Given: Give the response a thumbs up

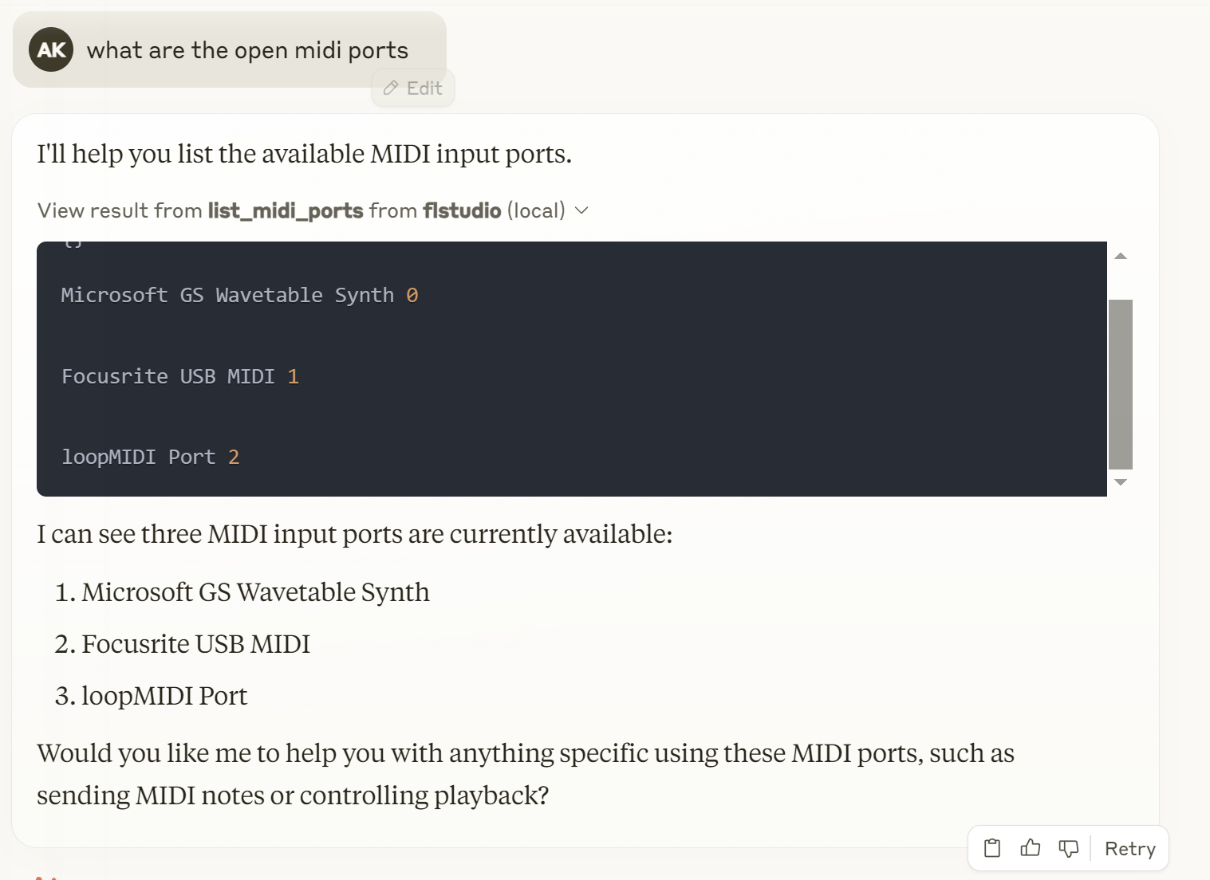Looking at the screenshot, I should [x=1031, y=848].
